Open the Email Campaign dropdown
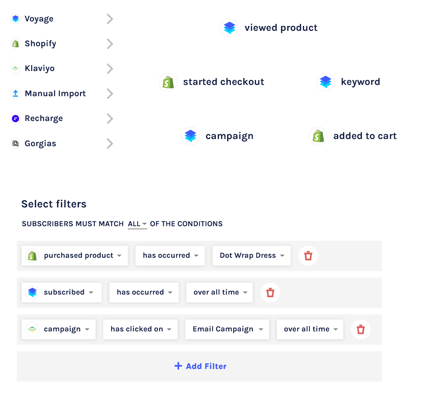431x393 pixels. coord(227,329)
